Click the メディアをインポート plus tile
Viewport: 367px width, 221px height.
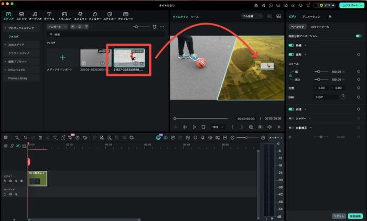click(63, 58)
